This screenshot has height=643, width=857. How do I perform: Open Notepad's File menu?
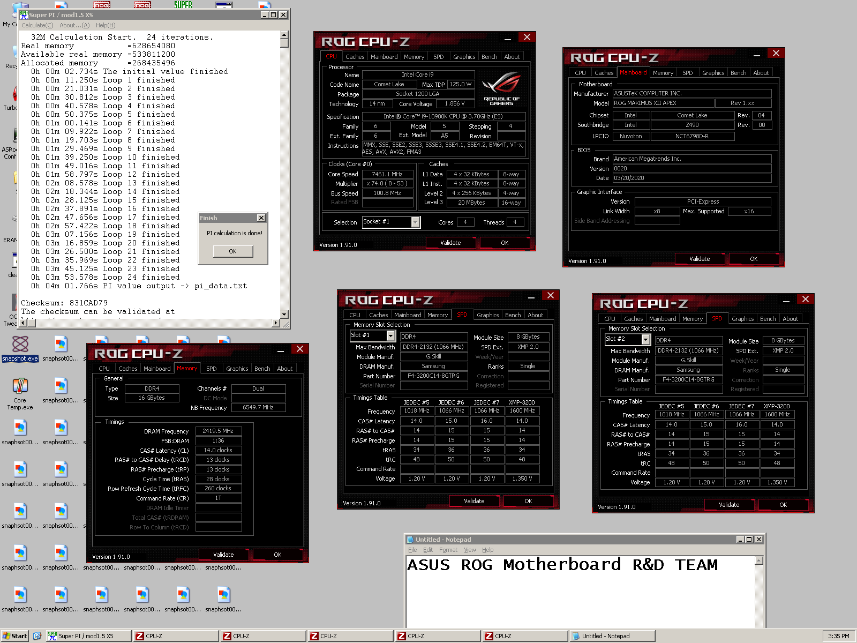[412, 550]
